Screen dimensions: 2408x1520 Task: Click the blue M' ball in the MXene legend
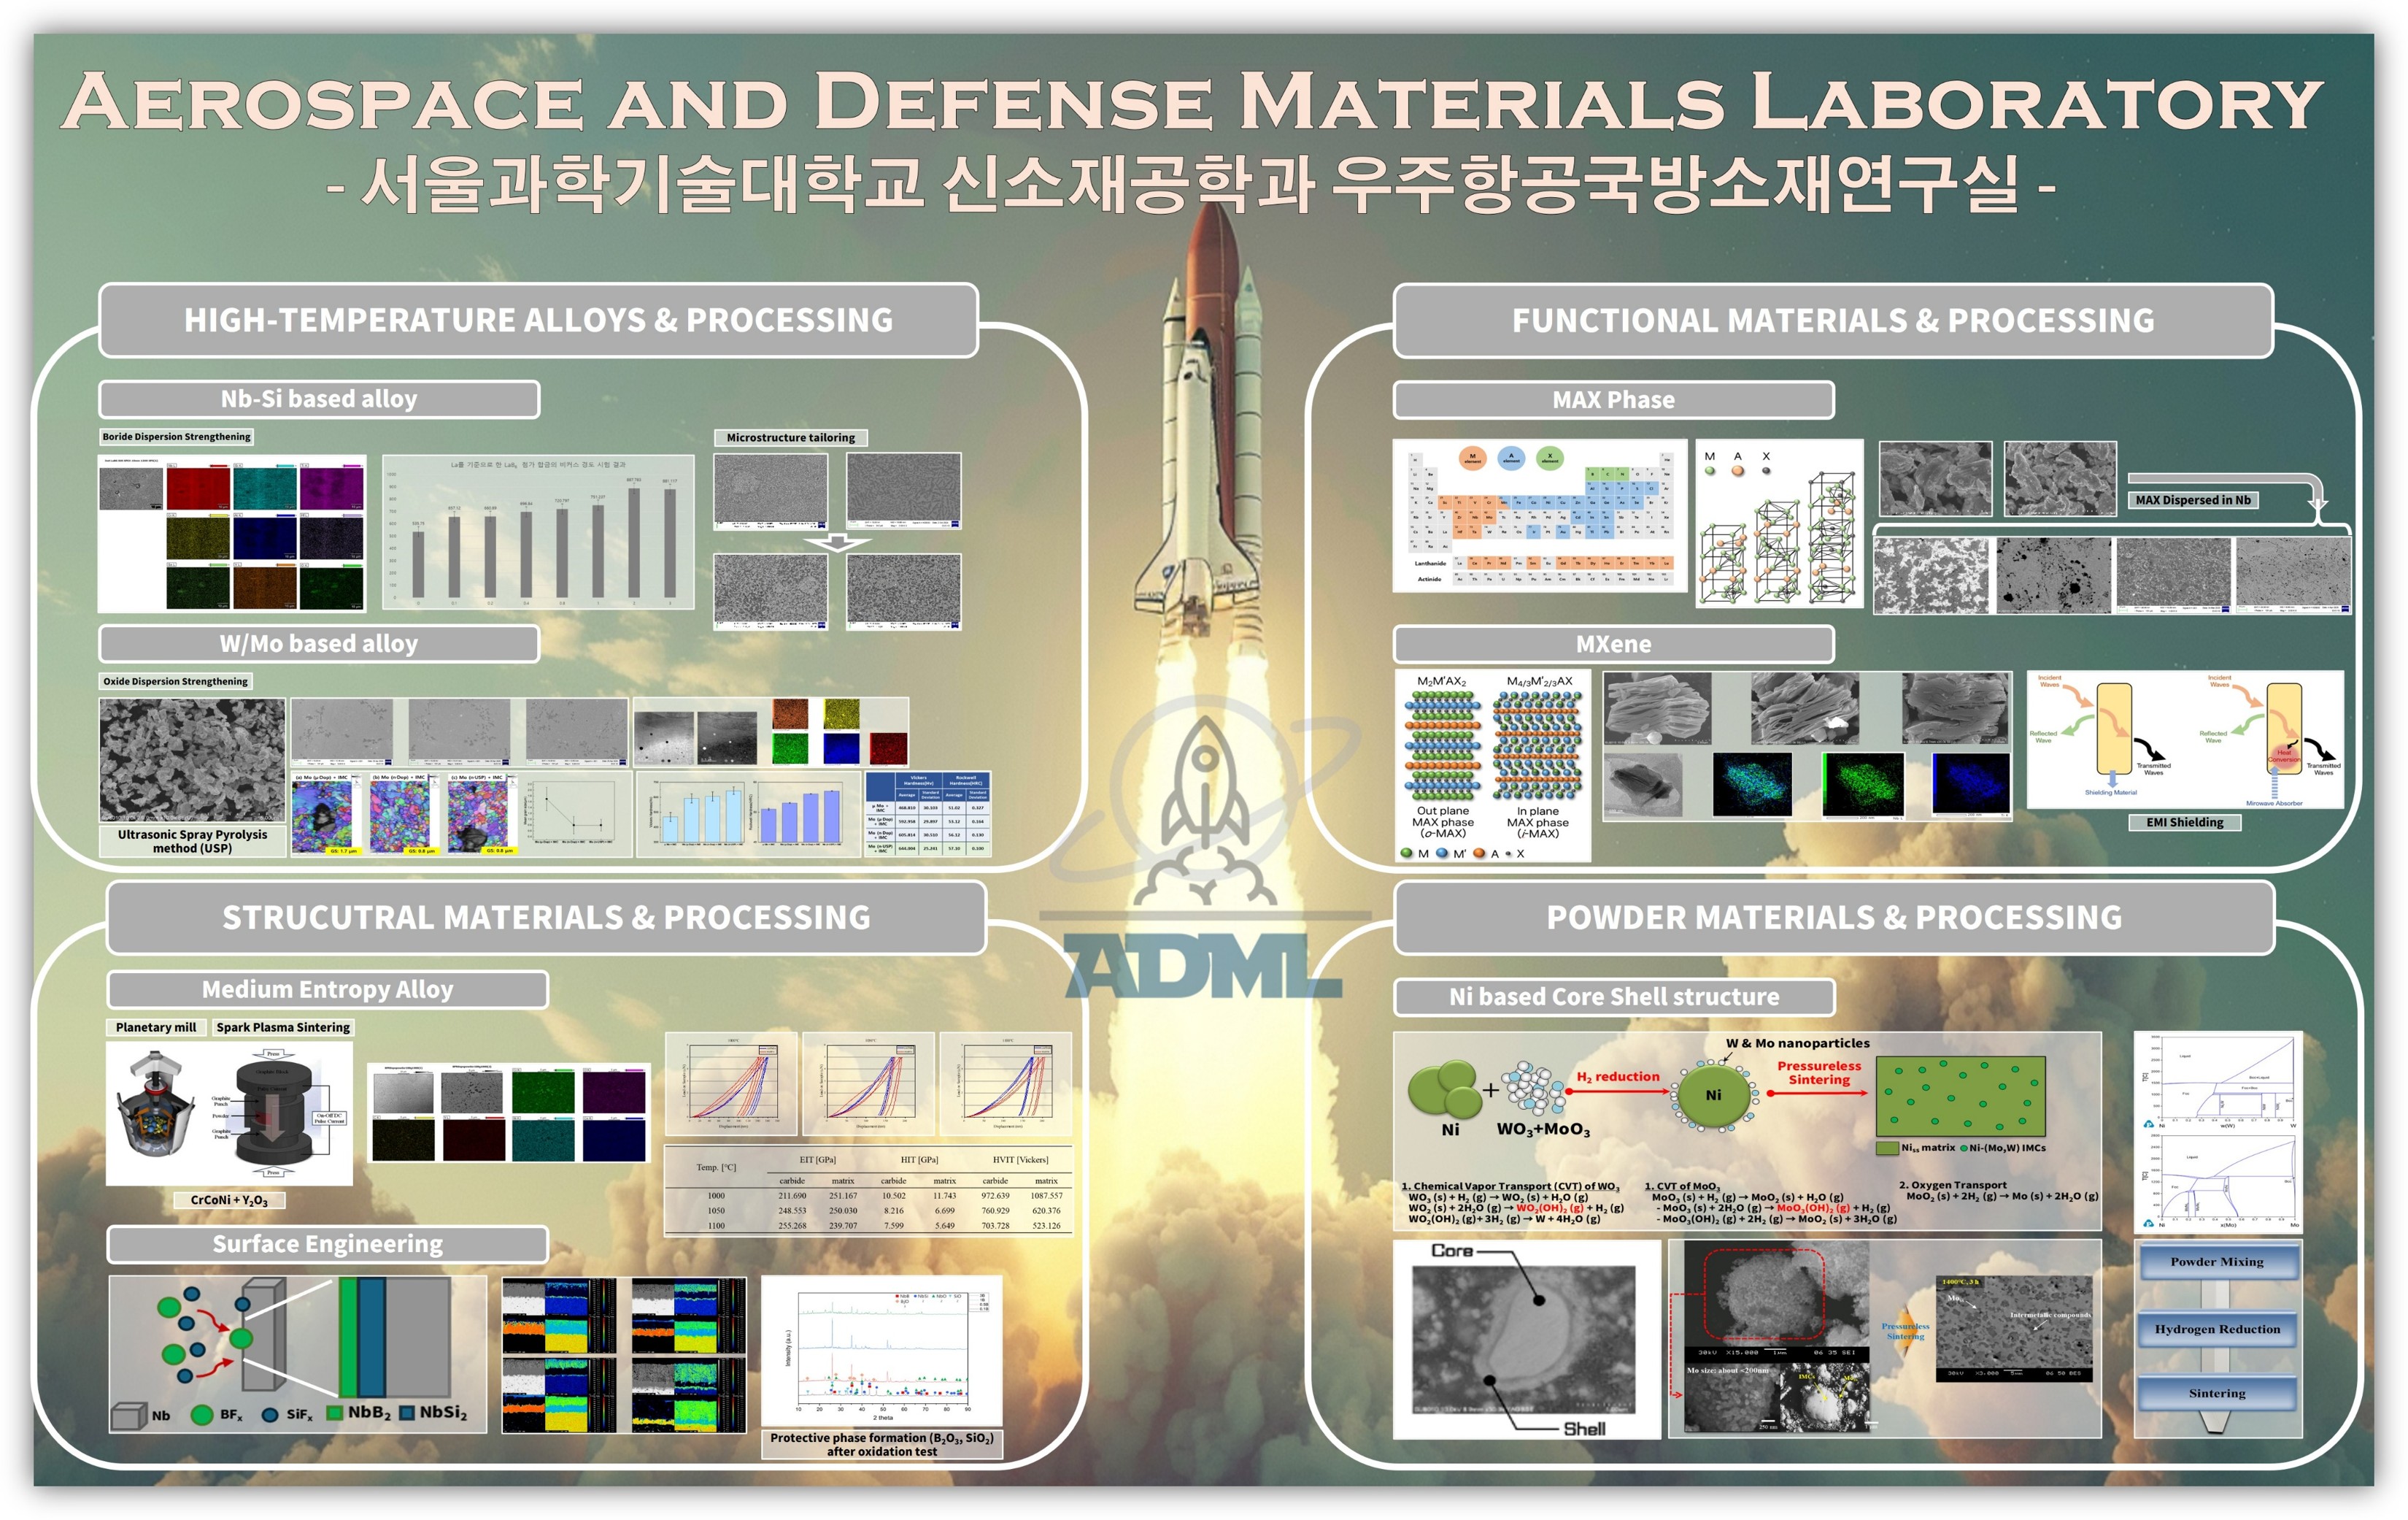coord(1442,853)
